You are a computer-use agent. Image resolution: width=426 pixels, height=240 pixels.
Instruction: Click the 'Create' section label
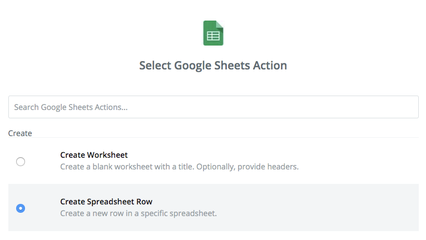click(x=20, y=133)
